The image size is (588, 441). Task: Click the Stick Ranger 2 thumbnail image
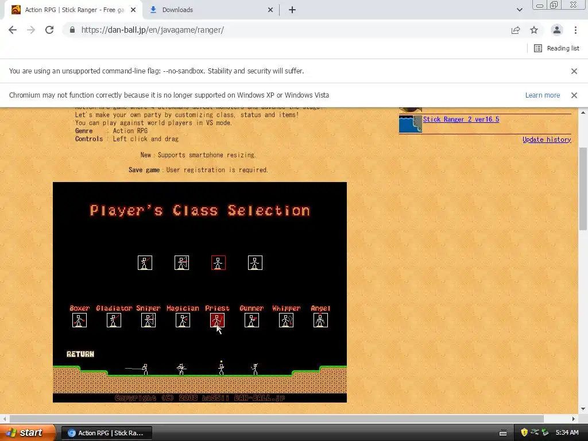410,124
